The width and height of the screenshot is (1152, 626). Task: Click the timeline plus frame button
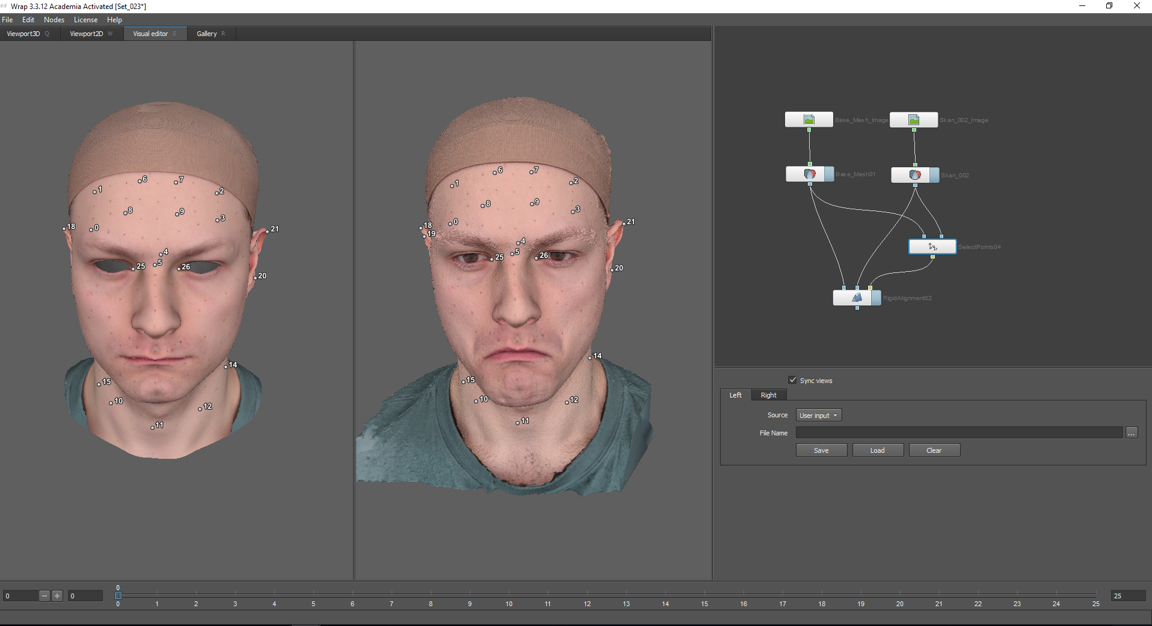pos(57,596)
